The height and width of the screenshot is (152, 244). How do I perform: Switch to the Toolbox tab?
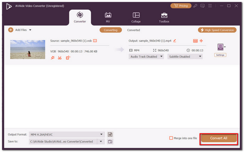pyautogui.click(x=164, y=18)
